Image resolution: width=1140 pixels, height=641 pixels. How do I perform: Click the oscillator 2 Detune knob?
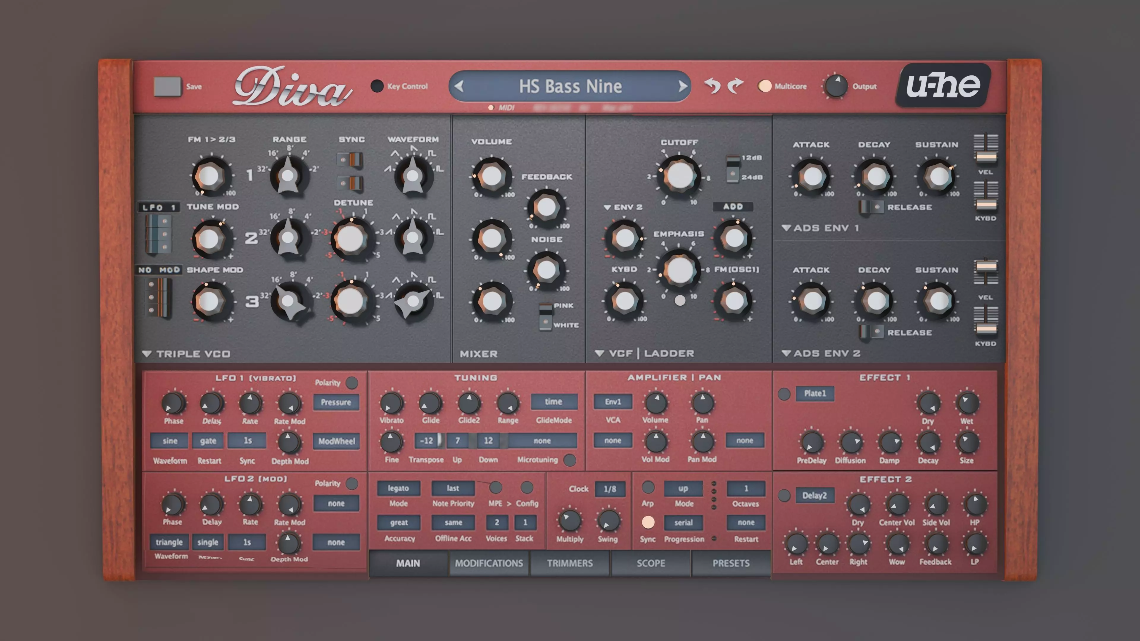coord(351,239)
